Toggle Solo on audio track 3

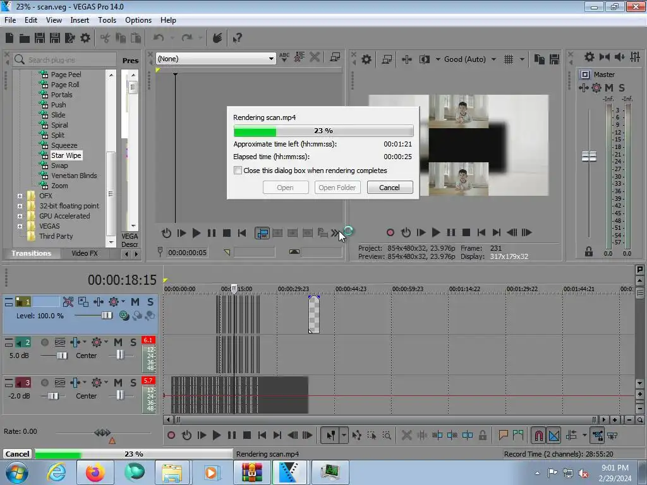(x=133, y=383)
